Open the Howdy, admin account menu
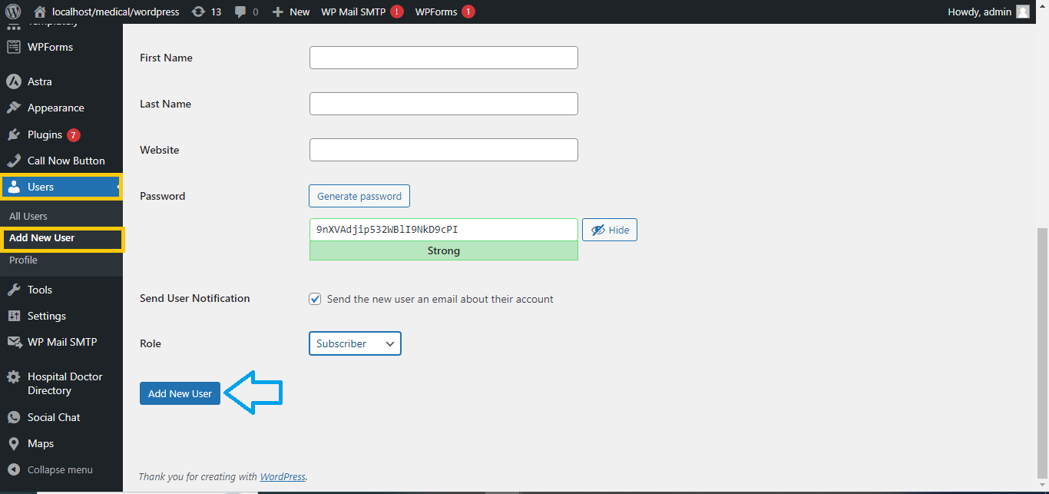Viewport: 1049px width, 494px height. click(x=988, y=12)
